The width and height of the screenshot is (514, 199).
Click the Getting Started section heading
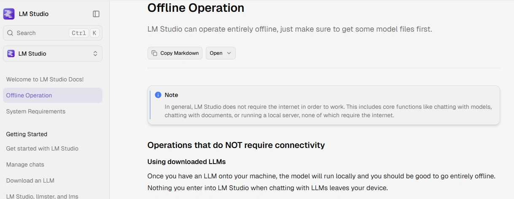(27, 134)
